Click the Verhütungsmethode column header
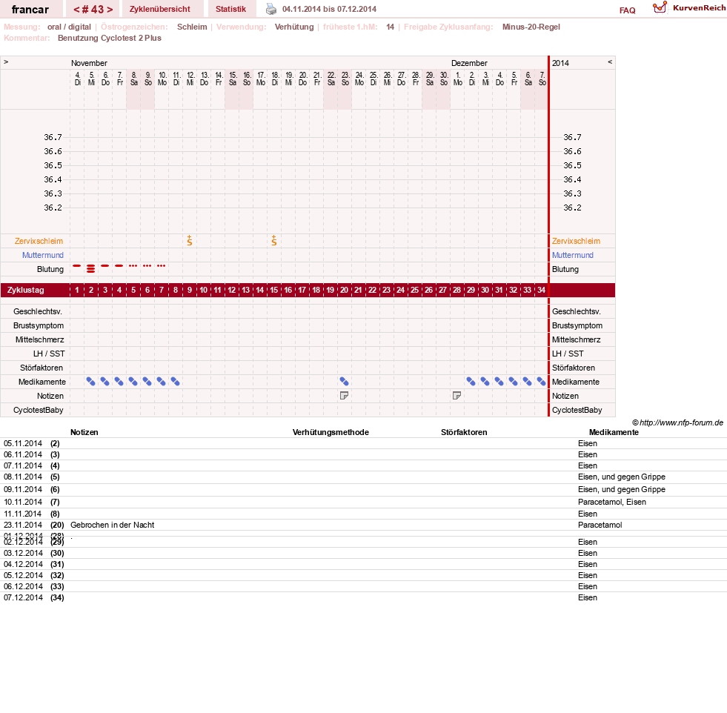The height and width of the screenshot is (713, 727). click(331, 432)
